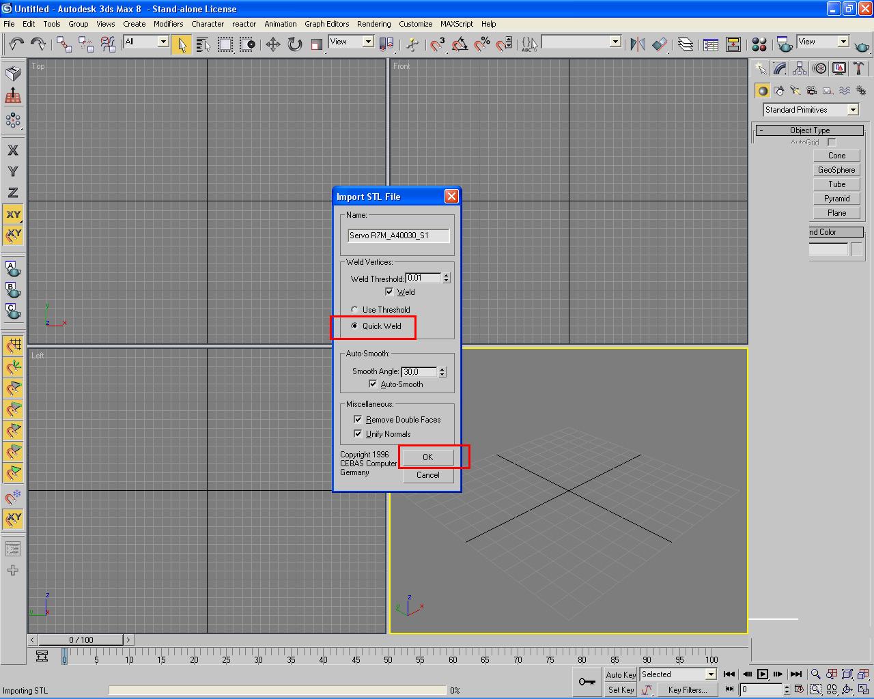Click frame 50 on the timeline ruler
The image size is (874, 699).
pyautogui.click(x=388, y=659)
